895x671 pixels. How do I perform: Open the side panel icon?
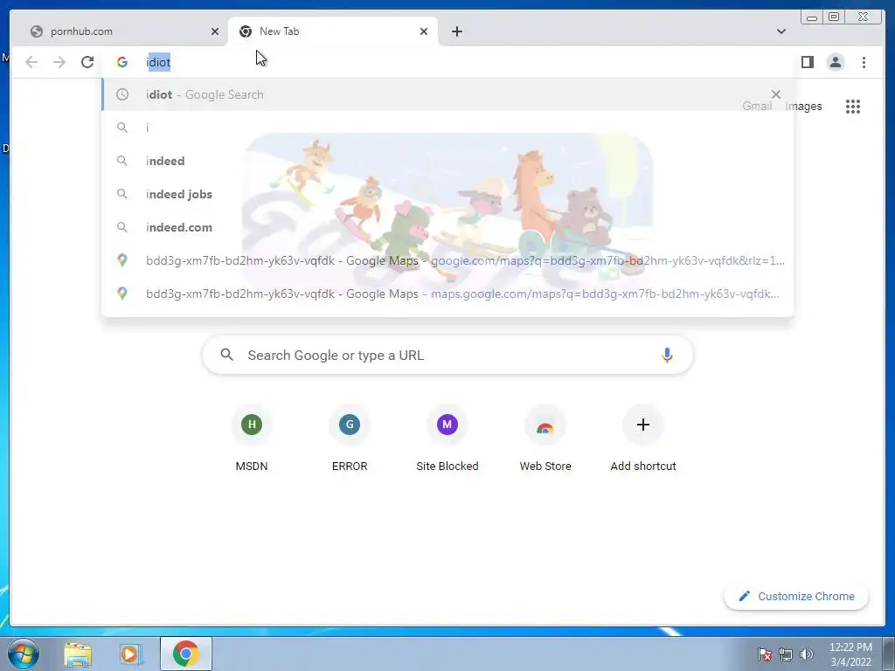coord(807,62)
